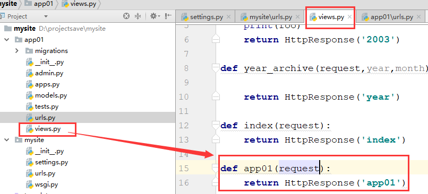Image resolution: width=428 pixels, height=194 pixels.
Task: Fold the index function at line 12
Action: tap(216, 125)
